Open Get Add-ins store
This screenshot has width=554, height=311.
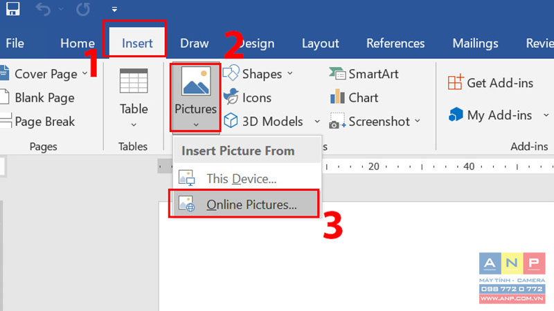490,83
